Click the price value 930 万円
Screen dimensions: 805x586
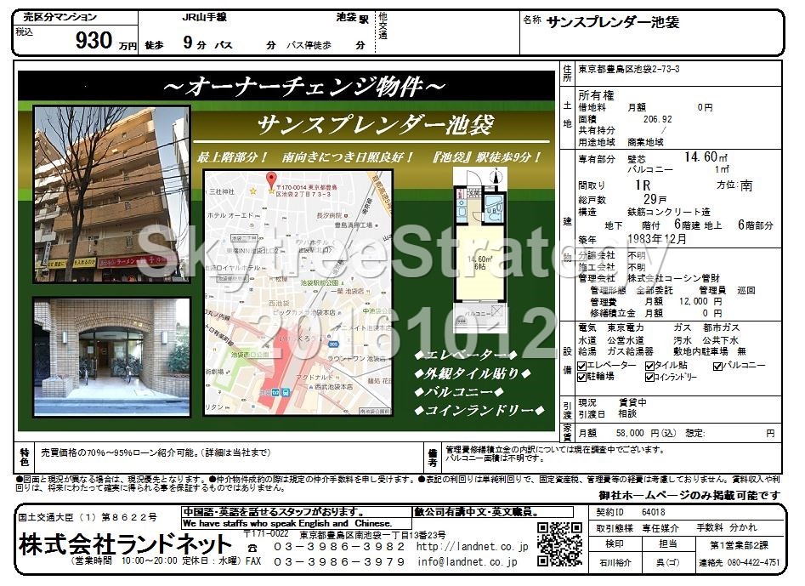106,41
